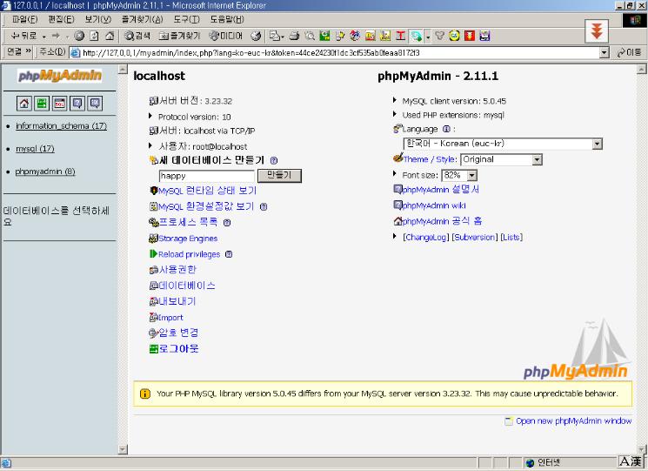
Task: Expand the 연결 links toolbar chevron
Action: click(28, 50)
